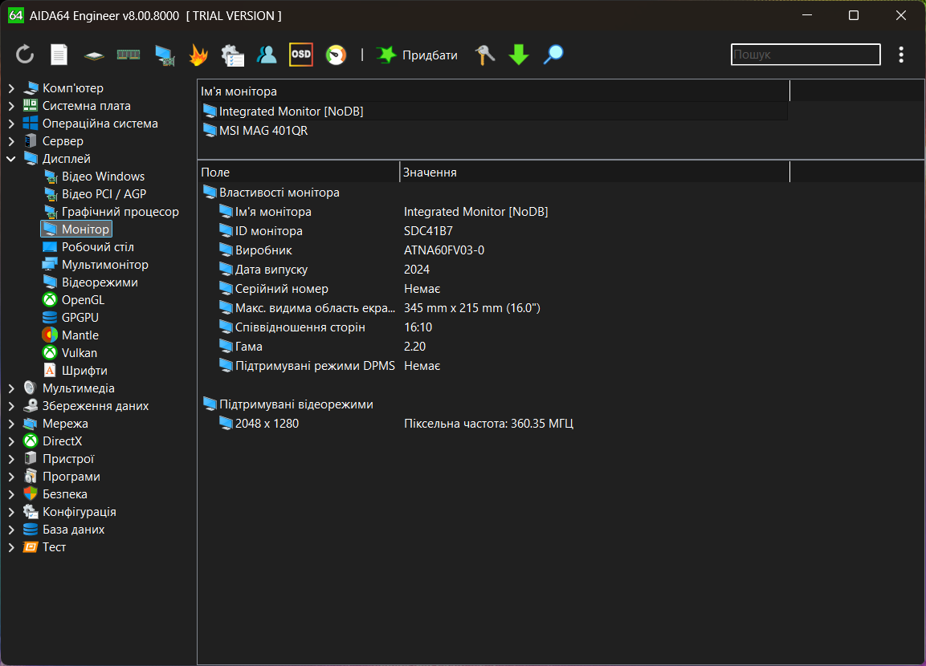Open the three-dot main menu
The height and width of the screenshot is (666, 926).
click(x=901, y=55)
